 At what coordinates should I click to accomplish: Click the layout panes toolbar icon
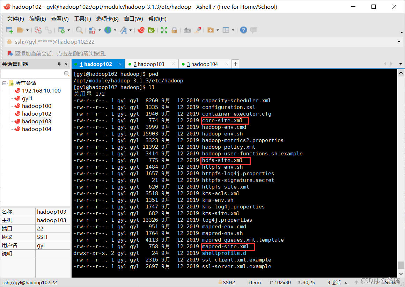pyautogui.click(x=226, y=30)
